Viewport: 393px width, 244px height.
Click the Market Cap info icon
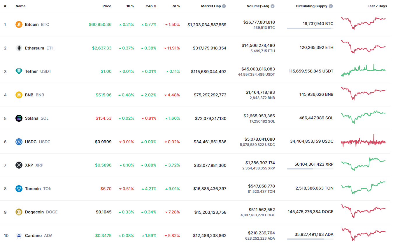(x=224, y=6)
